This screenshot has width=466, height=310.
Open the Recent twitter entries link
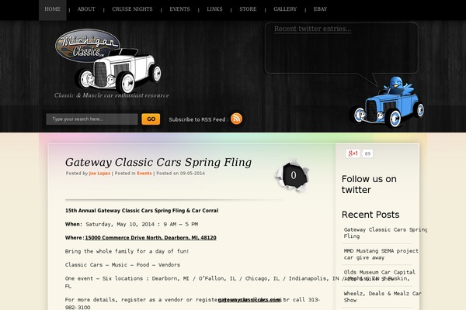pos(313,29)
